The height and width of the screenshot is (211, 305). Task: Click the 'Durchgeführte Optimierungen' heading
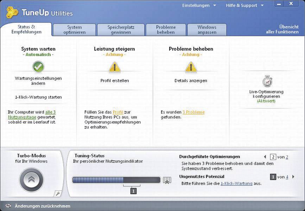[x=210, y=156]
